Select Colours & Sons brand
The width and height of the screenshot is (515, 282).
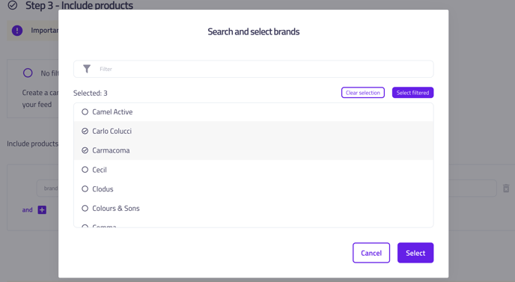[253, 208]
